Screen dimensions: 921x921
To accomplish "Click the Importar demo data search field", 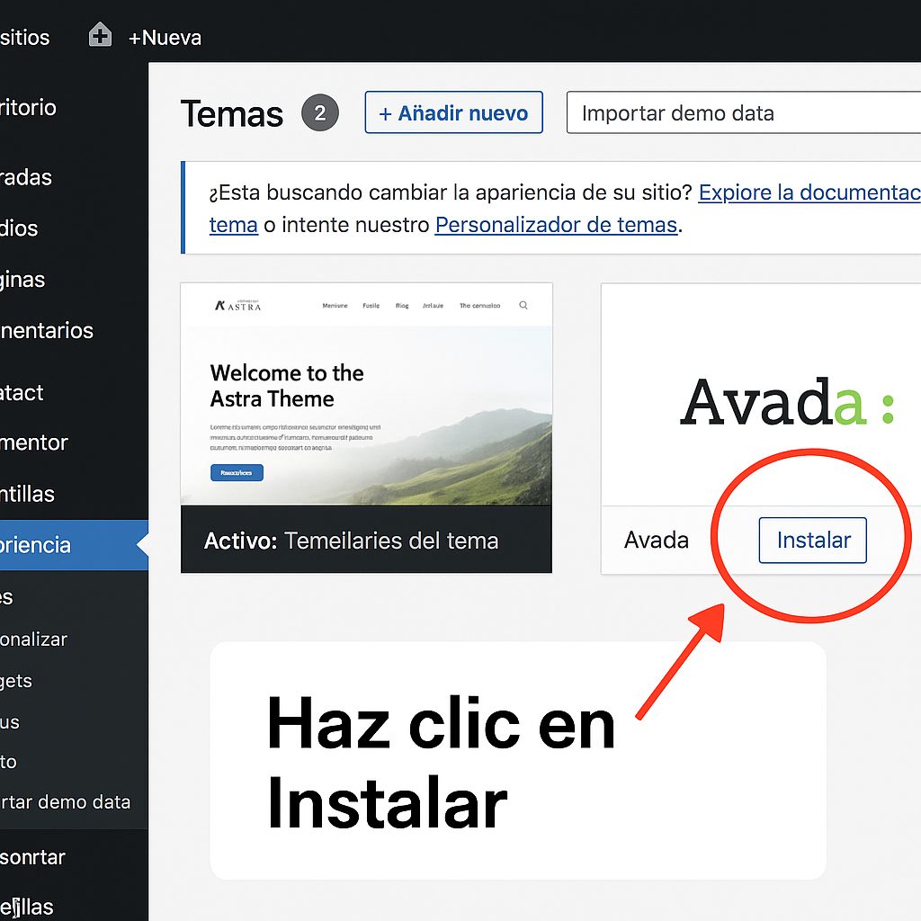I will (x=747, y=112).
